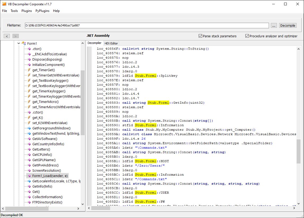The height and width of the screenshot is (218, 304).
Task: Click the FileName input field
Action: tap(147, 25)
